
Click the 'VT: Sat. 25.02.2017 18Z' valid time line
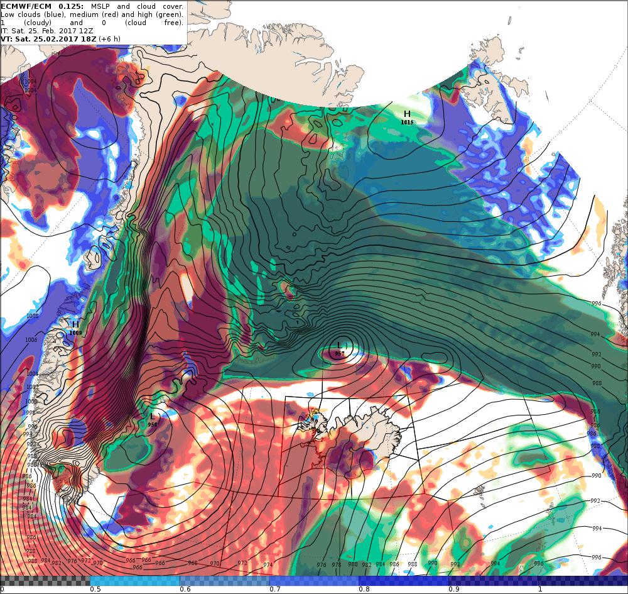(x=48, y=39)
